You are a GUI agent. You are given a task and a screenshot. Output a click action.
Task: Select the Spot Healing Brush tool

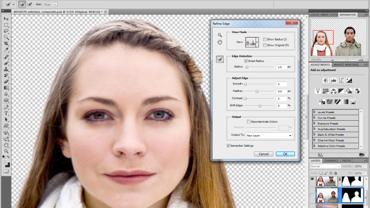(x=6, y=57)
